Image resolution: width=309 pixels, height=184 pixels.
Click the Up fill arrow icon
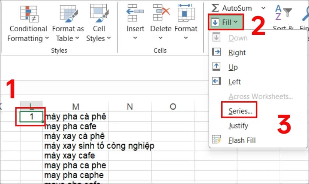coord(216,67)
